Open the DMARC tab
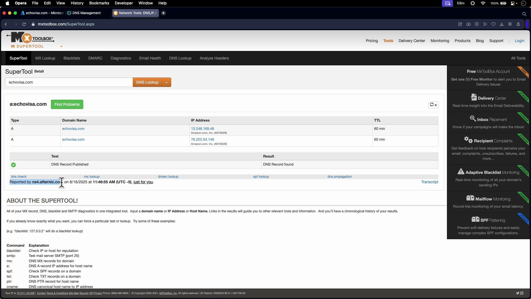531x299 pixels. (x=95, y=58)
